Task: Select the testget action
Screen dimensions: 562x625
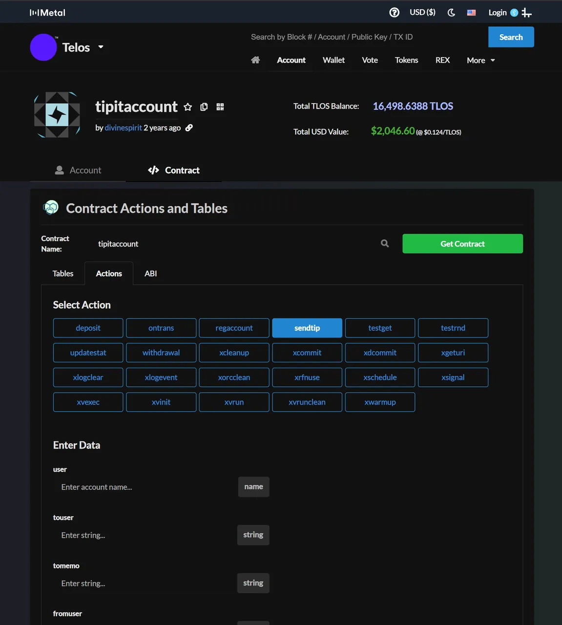Action: pyautogui.click(x=380, y=328)
